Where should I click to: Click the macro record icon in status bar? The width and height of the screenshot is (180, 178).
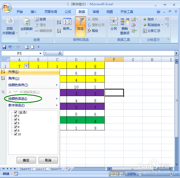click(x=16, y=174)
